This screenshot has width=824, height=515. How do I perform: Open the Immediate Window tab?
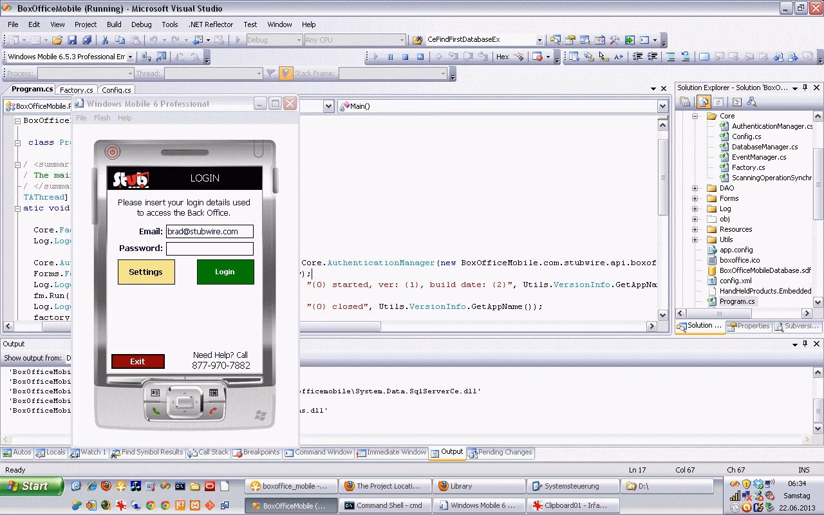[391, 453]
